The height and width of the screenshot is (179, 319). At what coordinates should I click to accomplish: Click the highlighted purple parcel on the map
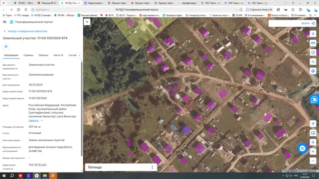172,89
